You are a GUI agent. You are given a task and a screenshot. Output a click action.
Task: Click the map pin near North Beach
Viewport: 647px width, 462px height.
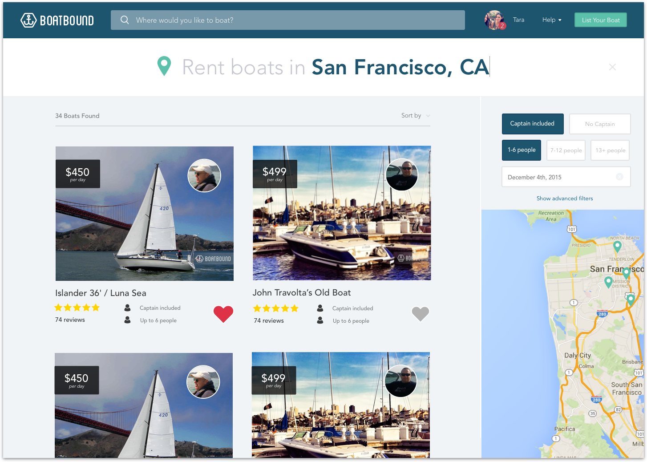point(617,246)
